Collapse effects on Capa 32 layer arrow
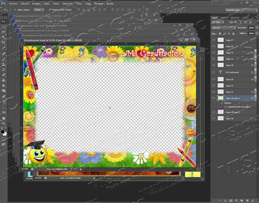Screen dimensions: 259x203 (x=255, y=53)
